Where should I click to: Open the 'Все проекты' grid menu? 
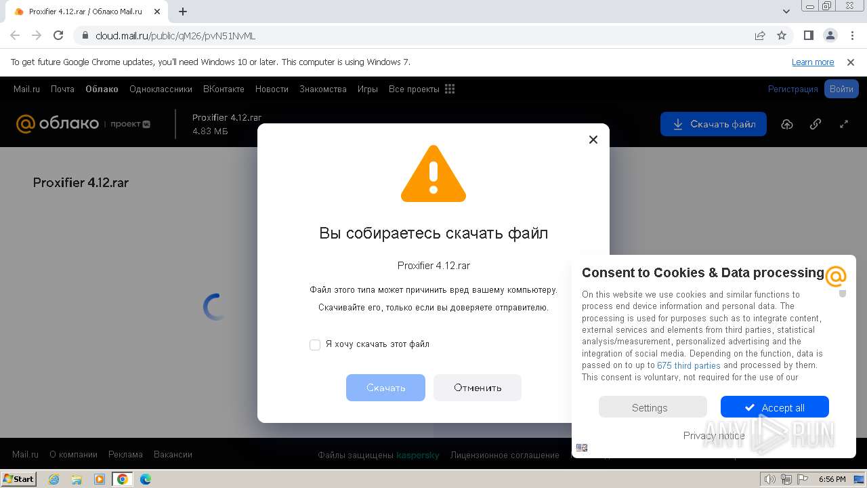click(421, 89)
